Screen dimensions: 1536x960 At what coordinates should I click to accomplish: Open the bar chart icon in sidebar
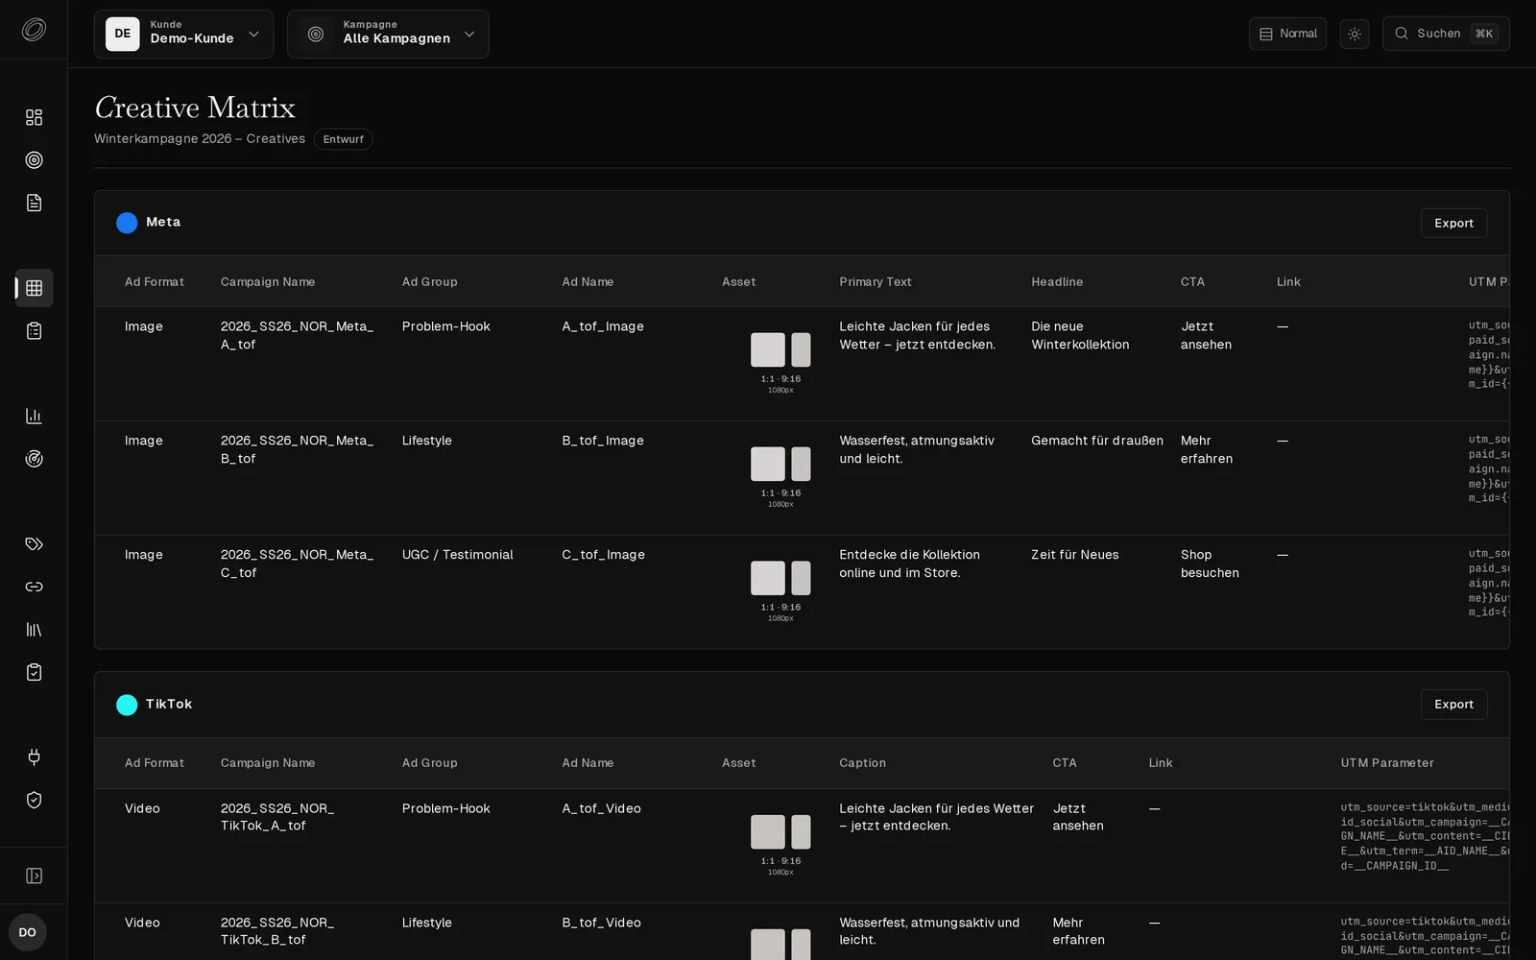point(34,416)
